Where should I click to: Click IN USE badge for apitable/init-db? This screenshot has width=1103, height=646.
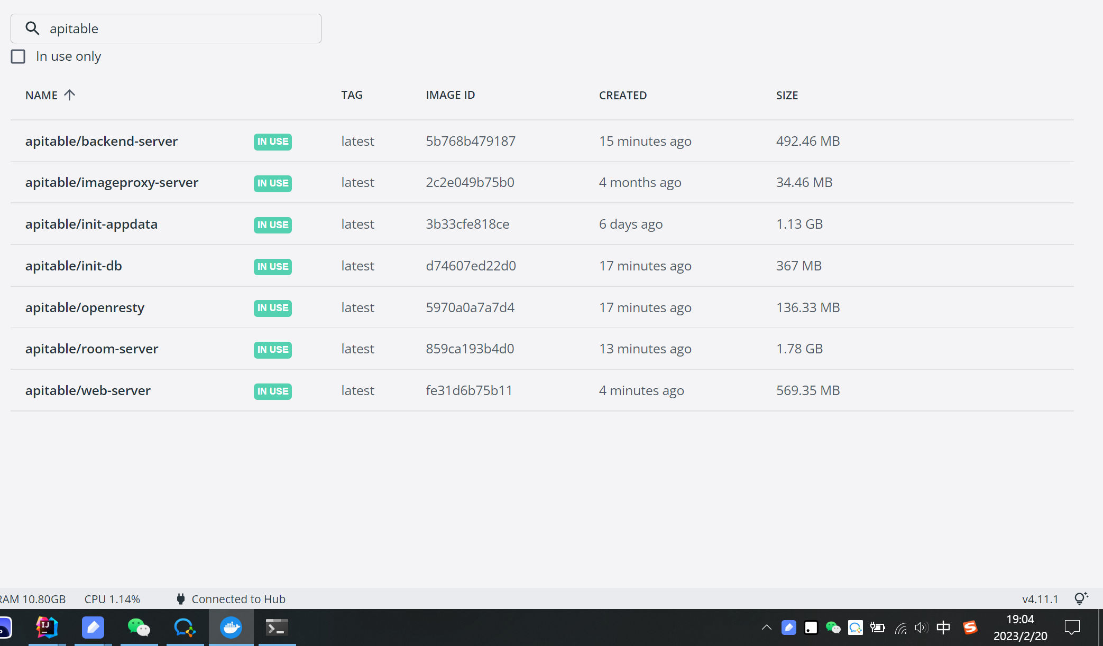(272, 267)
